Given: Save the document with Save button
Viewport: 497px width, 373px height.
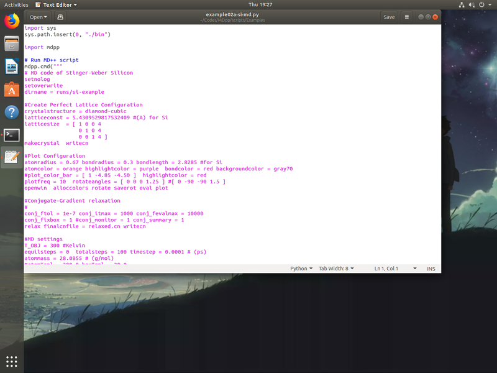Looking at the screenshot, I should (x=389, y=17).
